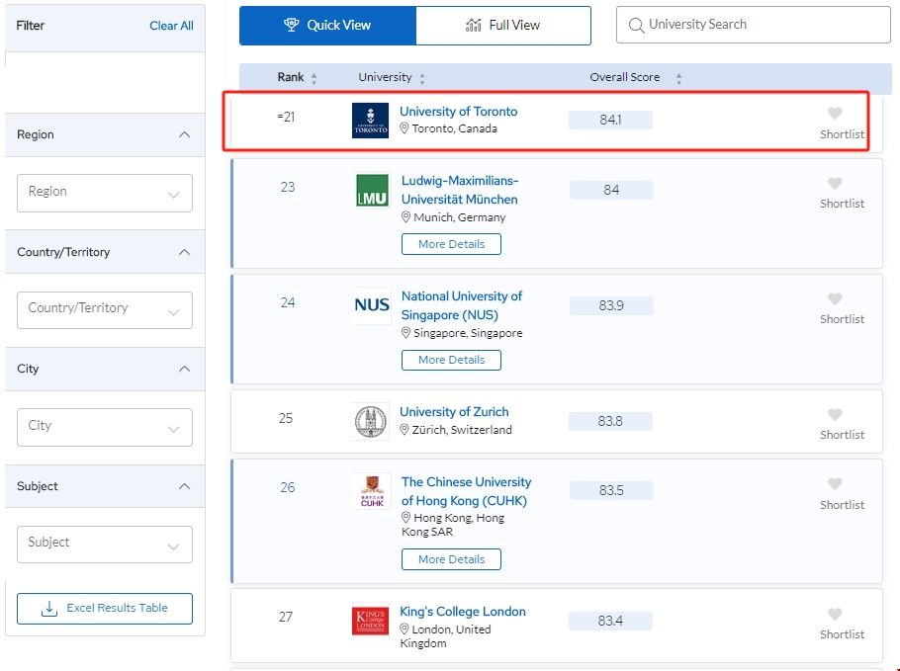Click the LMU Munich logo
This screenshot has width=900, height=671.
pos(372,191)
